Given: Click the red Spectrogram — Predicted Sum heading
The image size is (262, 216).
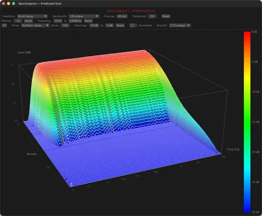Looking at the screenshot, I should pos(131,11).
